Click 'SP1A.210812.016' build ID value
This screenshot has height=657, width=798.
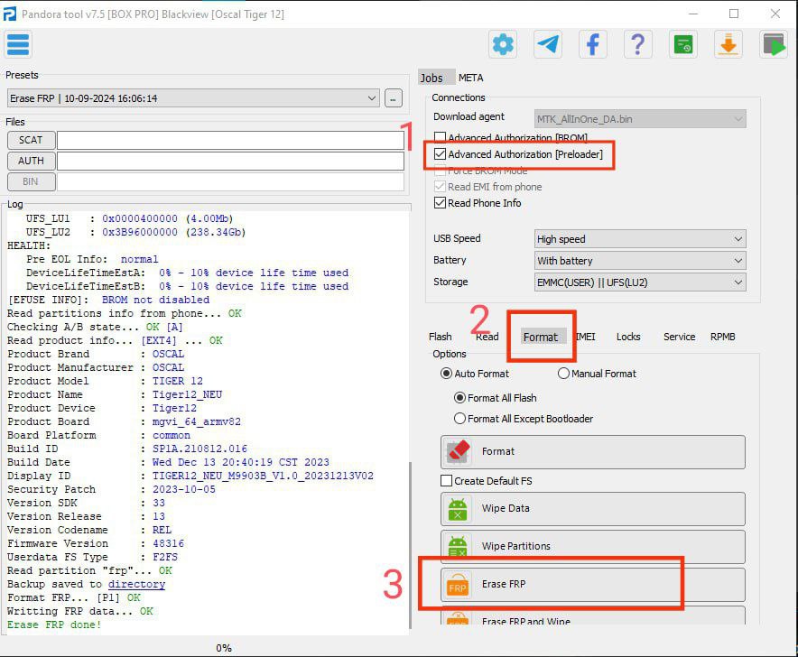(x=199, y=449)
